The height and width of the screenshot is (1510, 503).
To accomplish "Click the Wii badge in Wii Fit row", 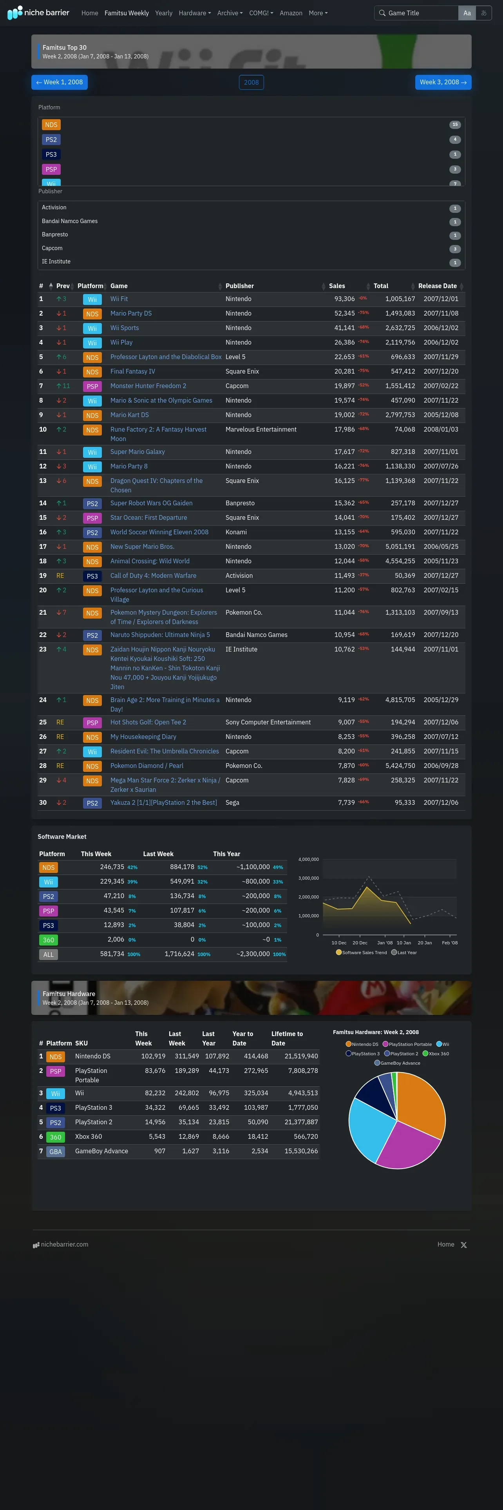I will click(92, 299).
